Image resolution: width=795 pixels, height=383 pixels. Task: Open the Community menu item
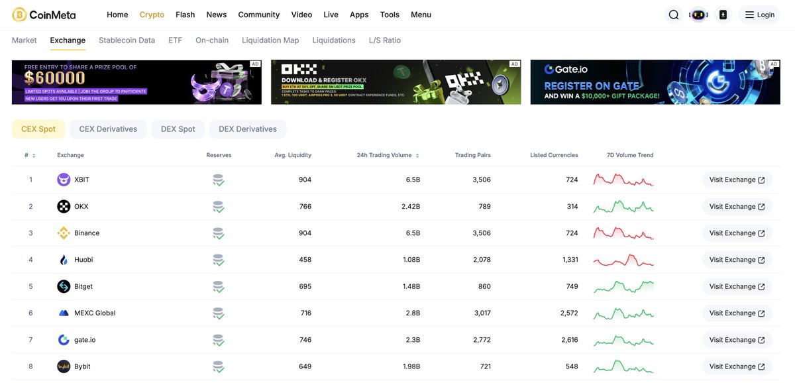coord(259,15)
